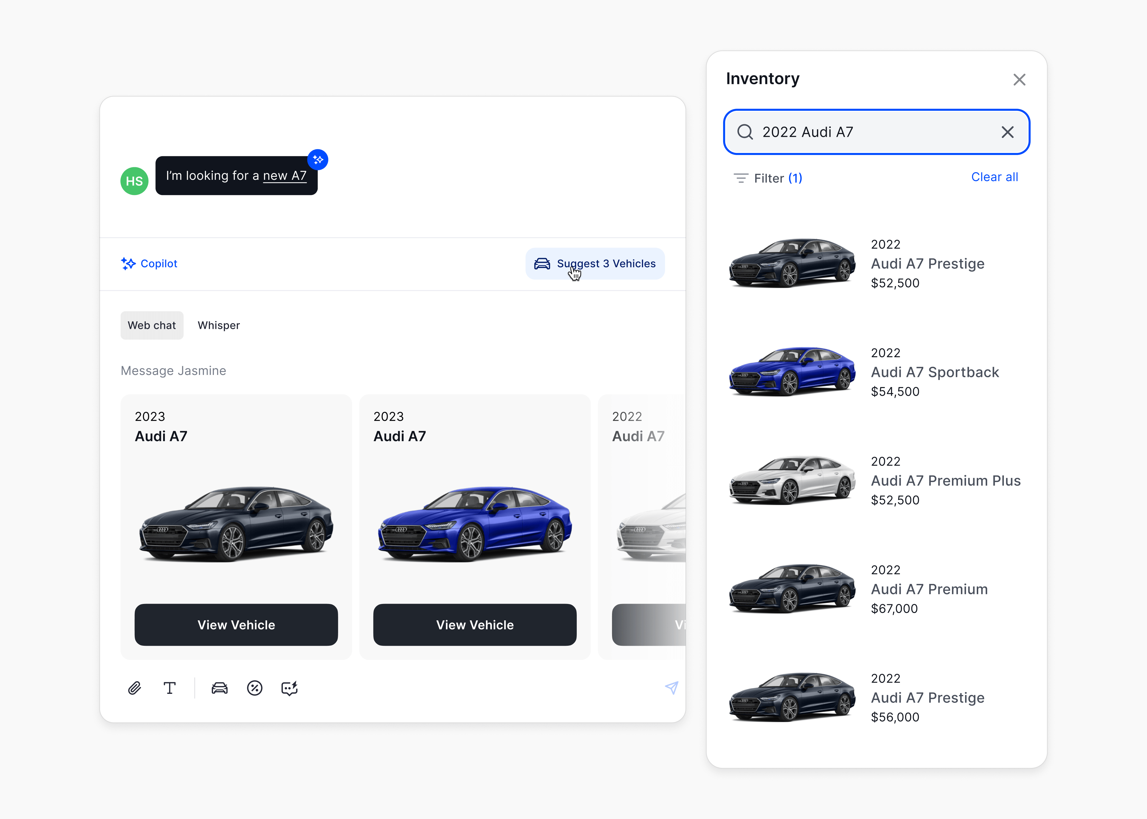The width and height of the screenshot is (1147, 819).
Task: Click blue car image in second 2023 card
Action: coord(474,524)
